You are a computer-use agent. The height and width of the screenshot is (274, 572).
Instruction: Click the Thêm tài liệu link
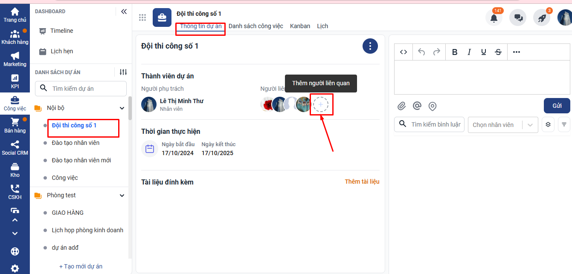(x=362, y=182)
